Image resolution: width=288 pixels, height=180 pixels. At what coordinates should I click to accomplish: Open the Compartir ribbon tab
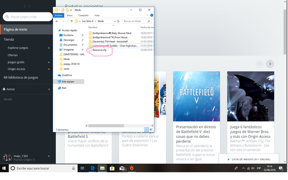pos(84,15)
